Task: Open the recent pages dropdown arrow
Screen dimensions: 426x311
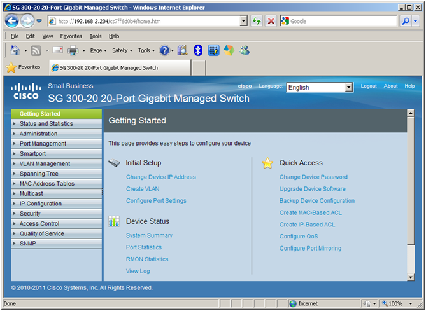Action: click(39, 21)
